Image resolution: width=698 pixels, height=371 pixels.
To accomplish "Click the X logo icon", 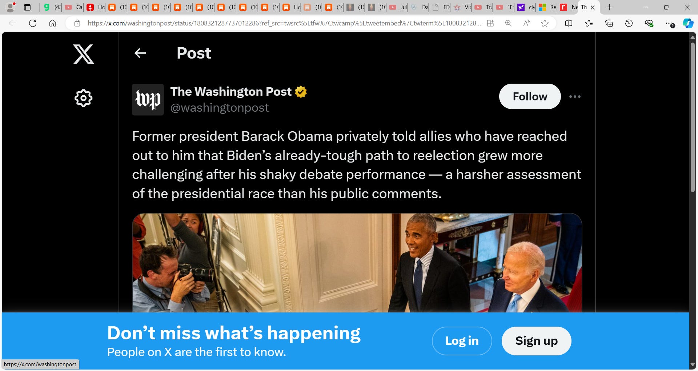I will [x=84, y=54].
